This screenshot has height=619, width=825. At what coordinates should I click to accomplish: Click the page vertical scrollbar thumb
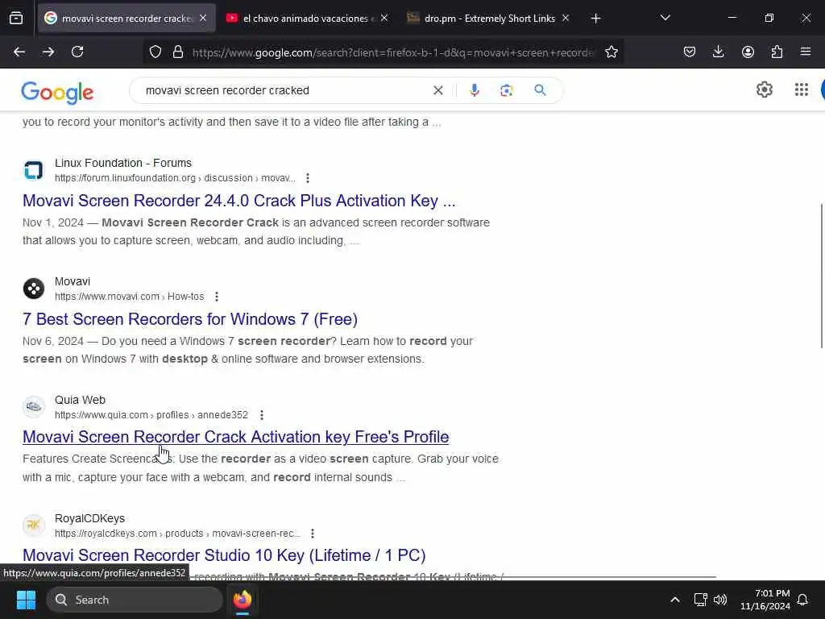coord(821,276)
